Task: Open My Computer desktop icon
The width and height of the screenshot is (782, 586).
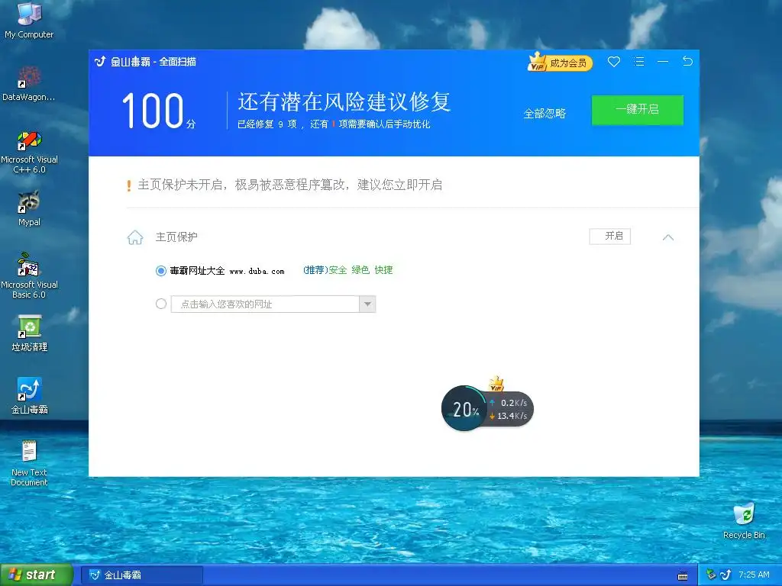Action: [29, 20]
